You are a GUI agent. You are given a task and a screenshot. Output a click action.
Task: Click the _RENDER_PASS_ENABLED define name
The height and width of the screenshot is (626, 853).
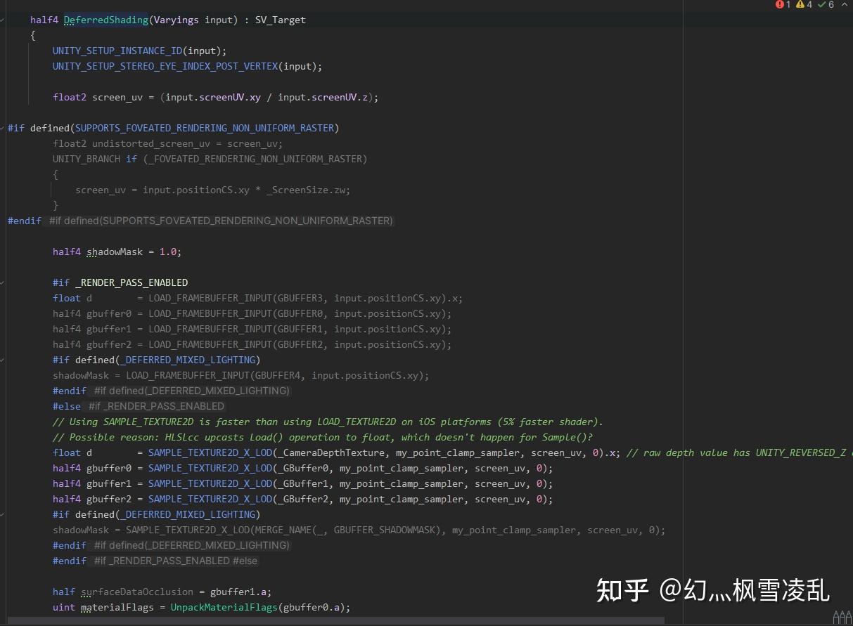point(132,282)
